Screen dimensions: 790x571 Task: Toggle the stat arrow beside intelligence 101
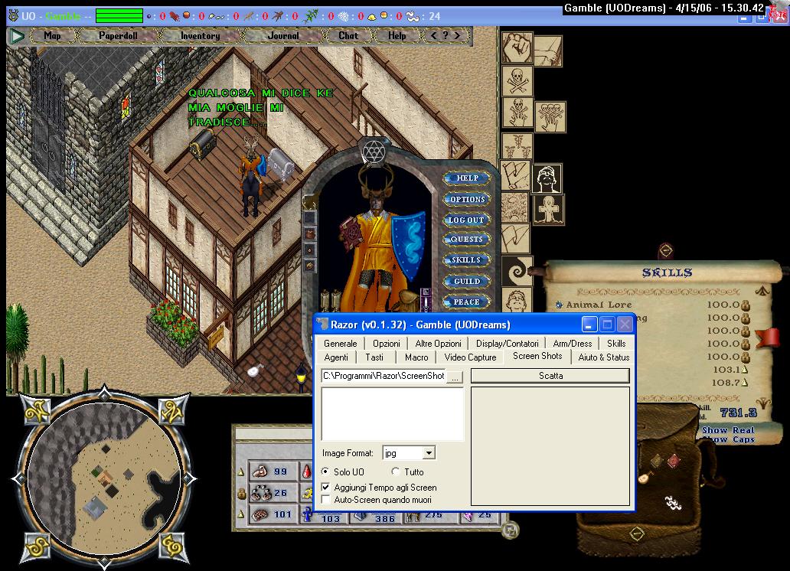point(241,514)
